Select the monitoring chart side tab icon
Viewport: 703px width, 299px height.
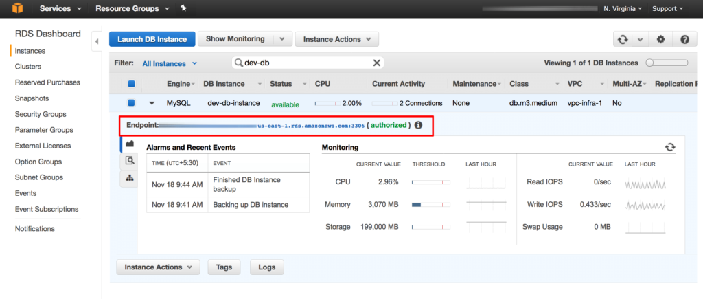(130, 144)
